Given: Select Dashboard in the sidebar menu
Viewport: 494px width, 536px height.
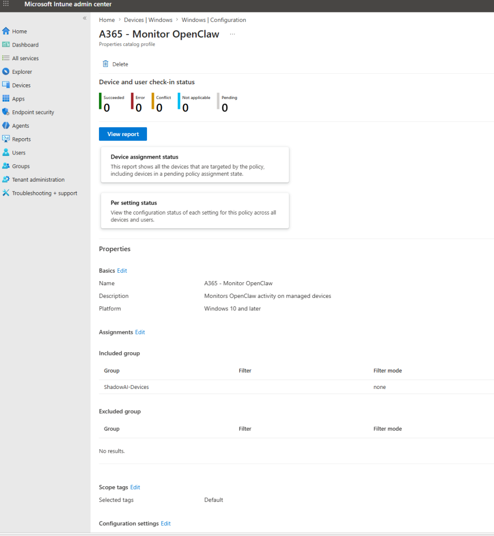Looking at the screenshot, I should point(25,45).
